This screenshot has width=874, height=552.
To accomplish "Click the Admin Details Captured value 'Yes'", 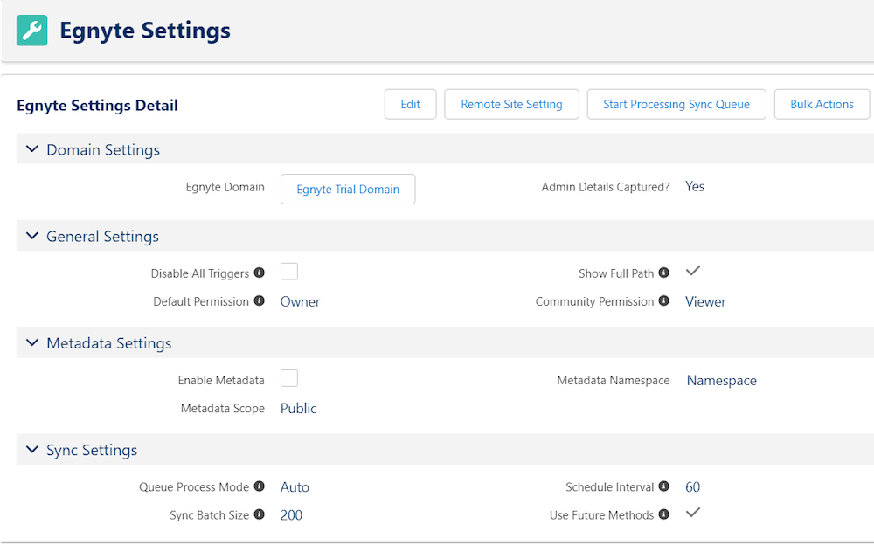I will click(695, 187).
